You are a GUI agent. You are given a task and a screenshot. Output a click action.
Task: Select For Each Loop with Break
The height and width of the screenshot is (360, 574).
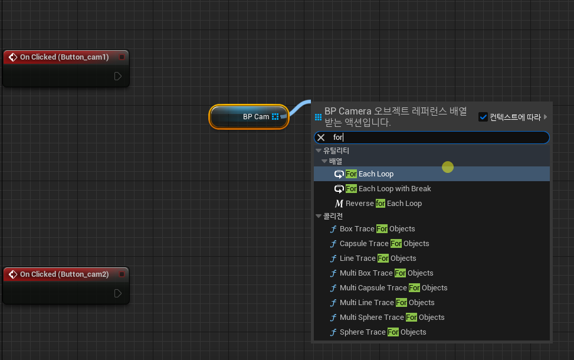pyautogui.click(x=432, y=189)
